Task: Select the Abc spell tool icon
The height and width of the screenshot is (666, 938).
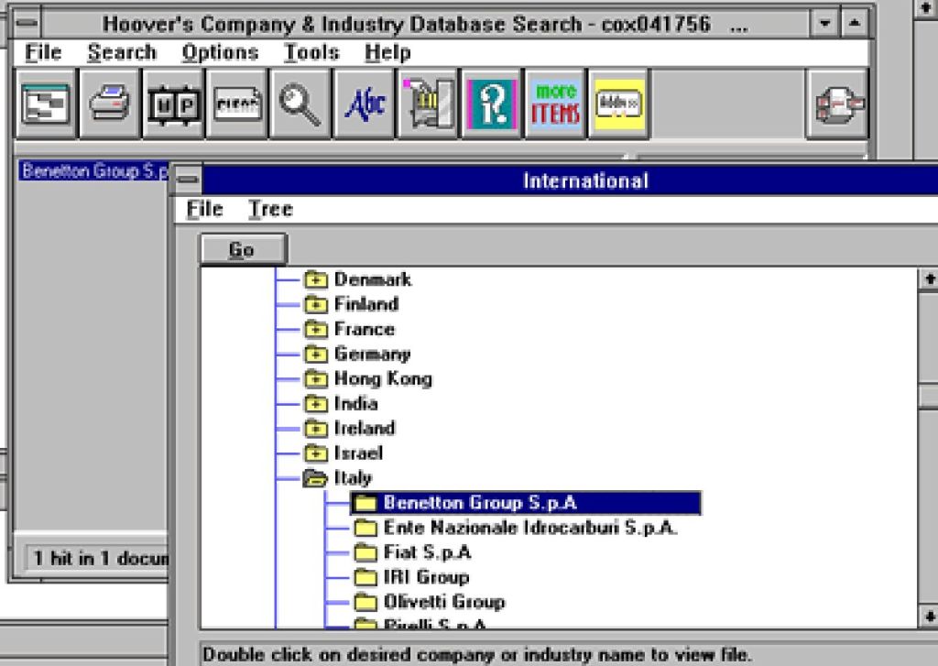Action: (x=364, y=104)
